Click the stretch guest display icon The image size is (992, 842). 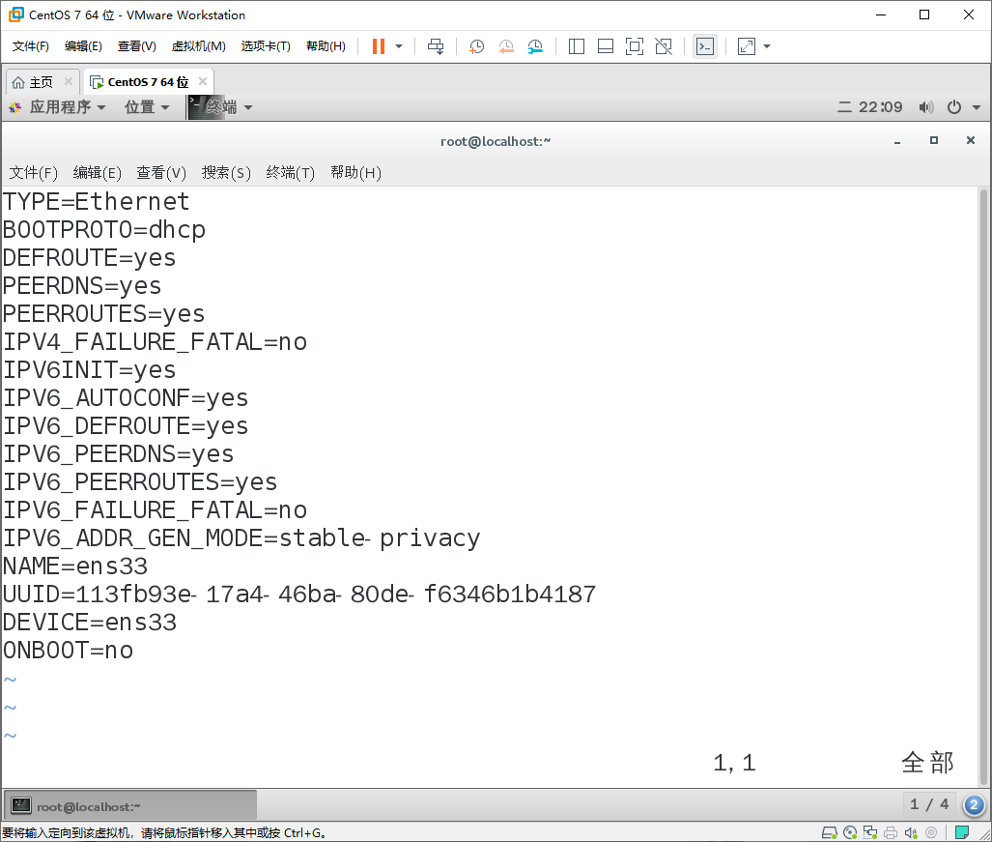tap(747, 46)
